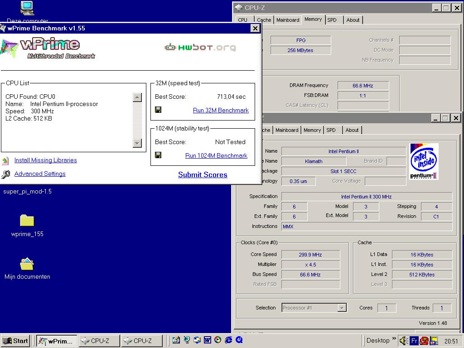Open Mainboard tab in the upper CPU-Z window
Image resolution: width=464 pixels, height=348 pixels.
coord(288,20)
